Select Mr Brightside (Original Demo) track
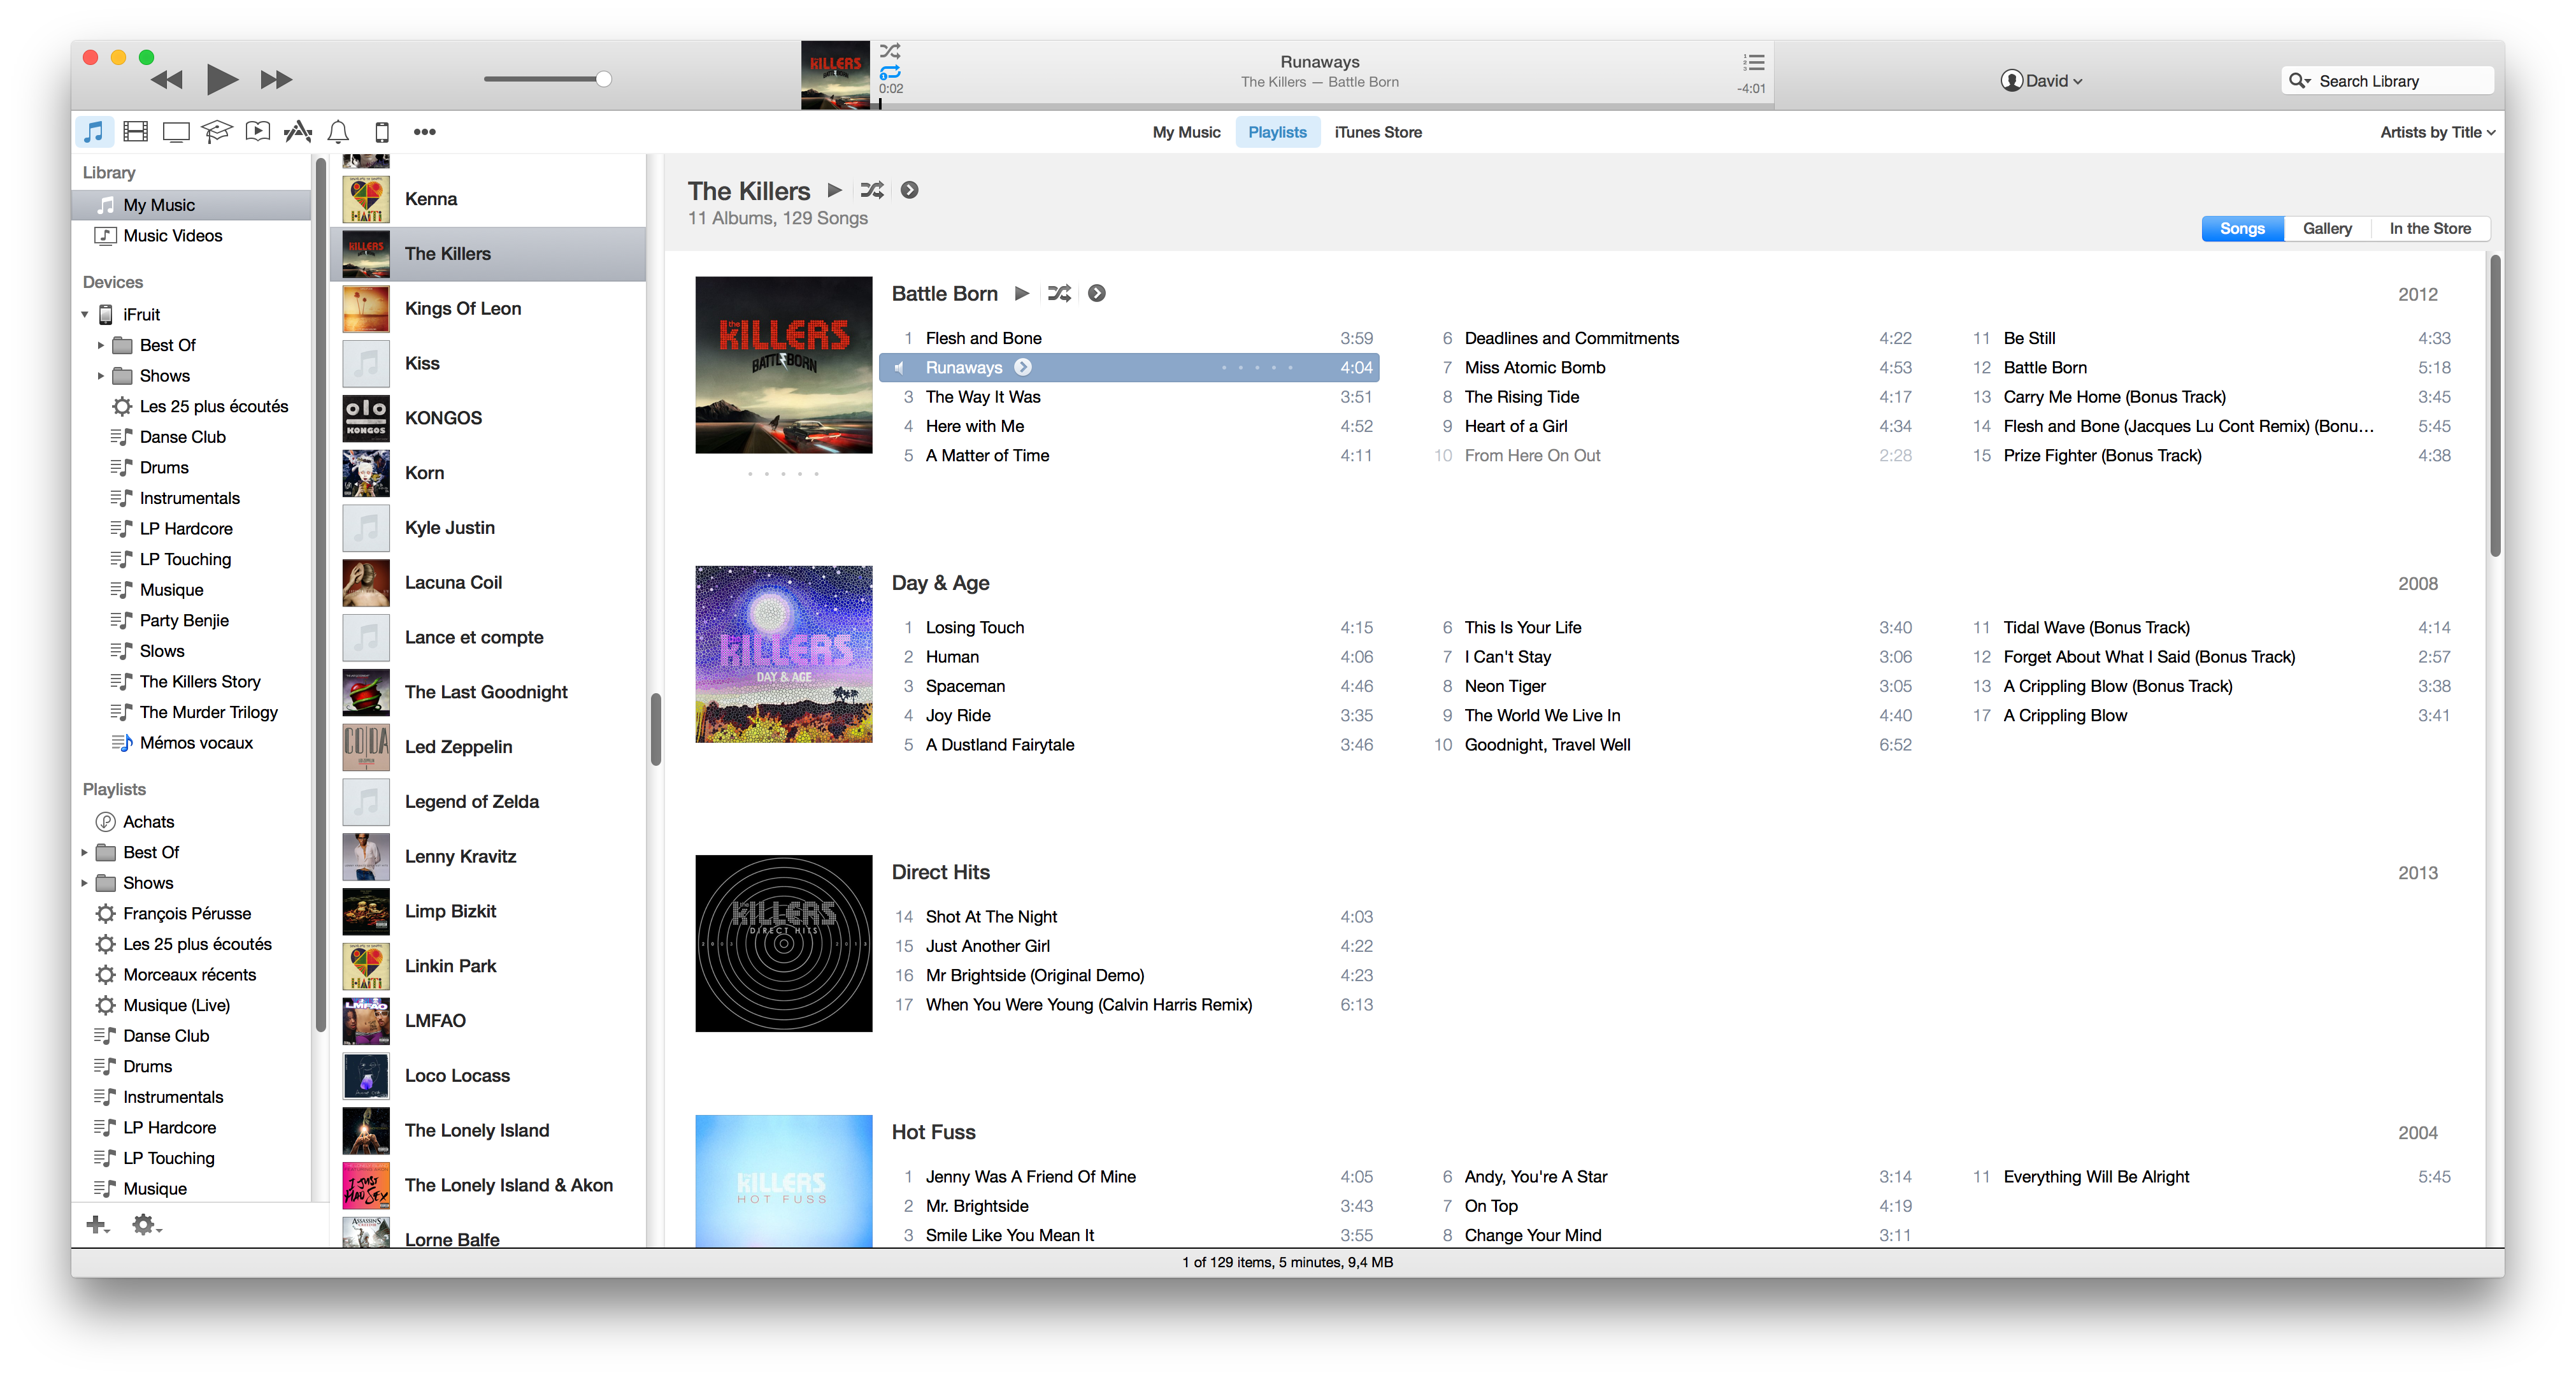This screenshot has height=1380, width=2576. (1034, 975)
